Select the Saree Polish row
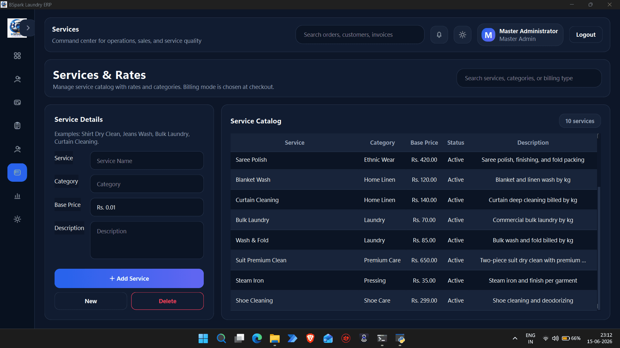This screenshot has width=620, height=348. 414,160
